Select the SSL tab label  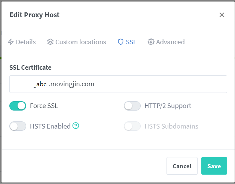tap(131, 42)
